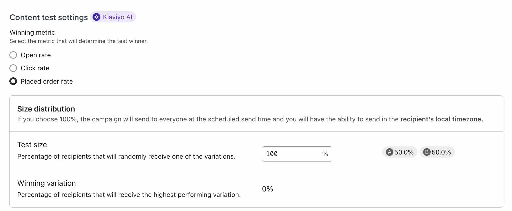
Task: Click the Size distribution section title
Action: click(46, 109)
